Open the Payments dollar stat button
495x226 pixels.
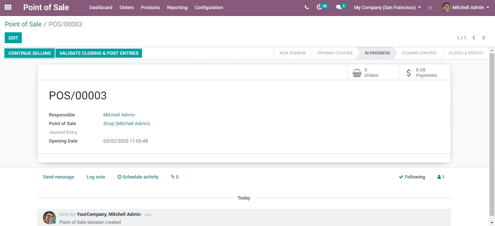pyautogui.click(x=425, y=72)
